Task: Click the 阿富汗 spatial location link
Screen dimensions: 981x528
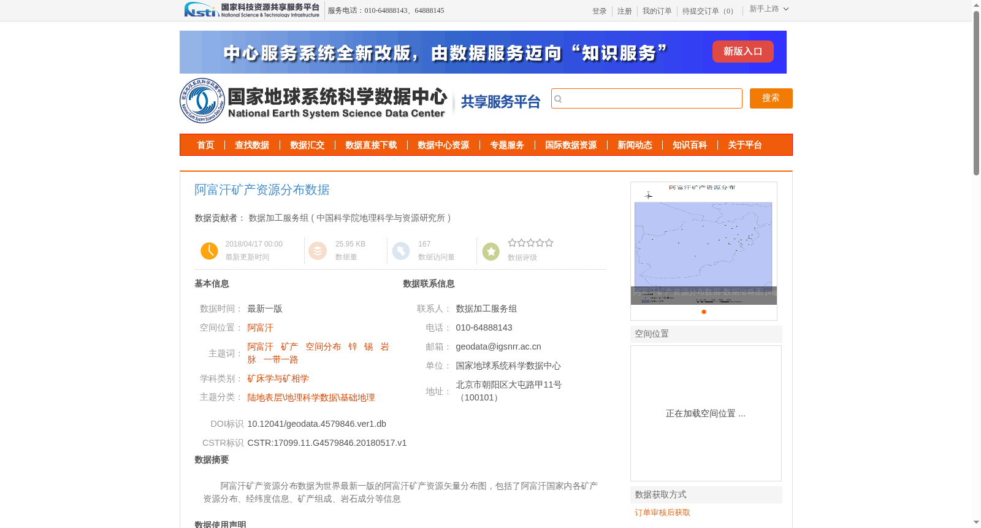Action: point(261,327)
